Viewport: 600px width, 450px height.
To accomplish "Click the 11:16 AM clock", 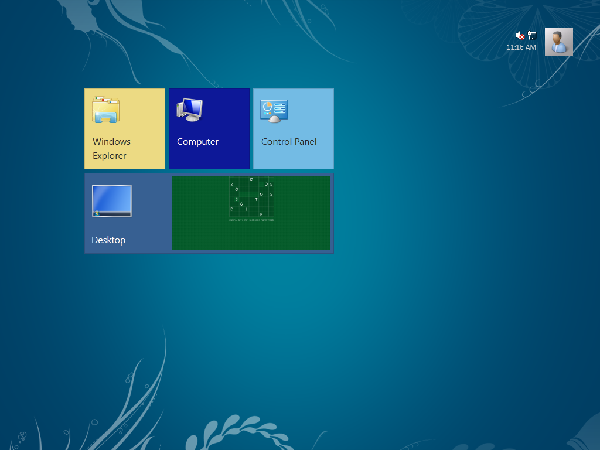I will point(521,47).
